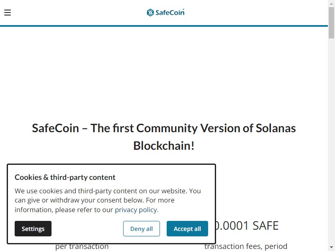
Task: Click the SafeCoin shield hexagon icon
Action: (x=150, y=13)
